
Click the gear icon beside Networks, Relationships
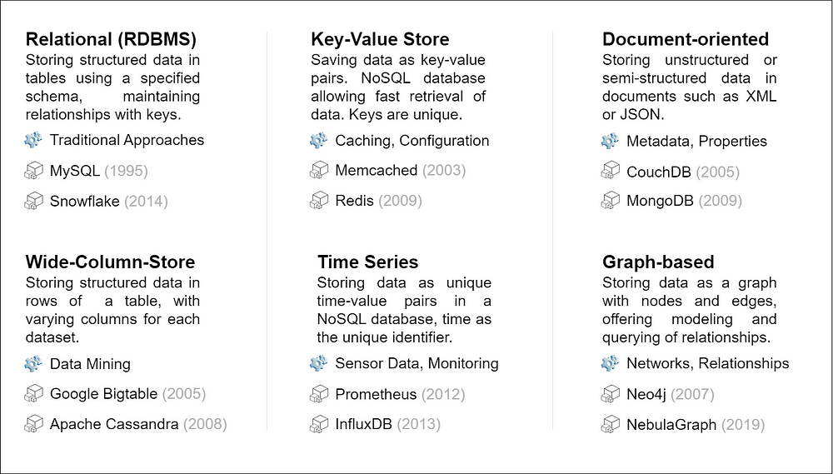pyautogui.click(x=611, y=363)
